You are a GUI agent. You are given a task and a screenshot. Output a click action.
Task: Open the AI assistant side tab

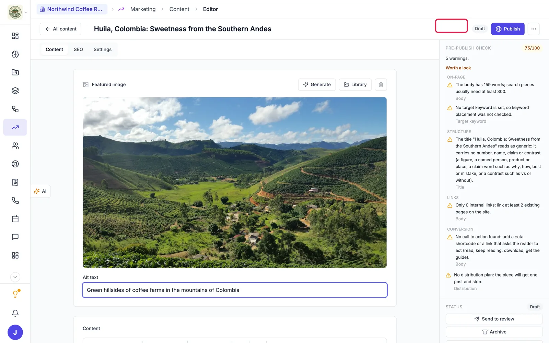pos(40,191)
